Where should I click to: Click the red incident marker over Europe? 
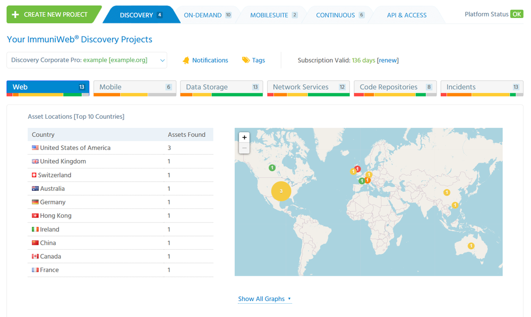click(x=357, y=168)
